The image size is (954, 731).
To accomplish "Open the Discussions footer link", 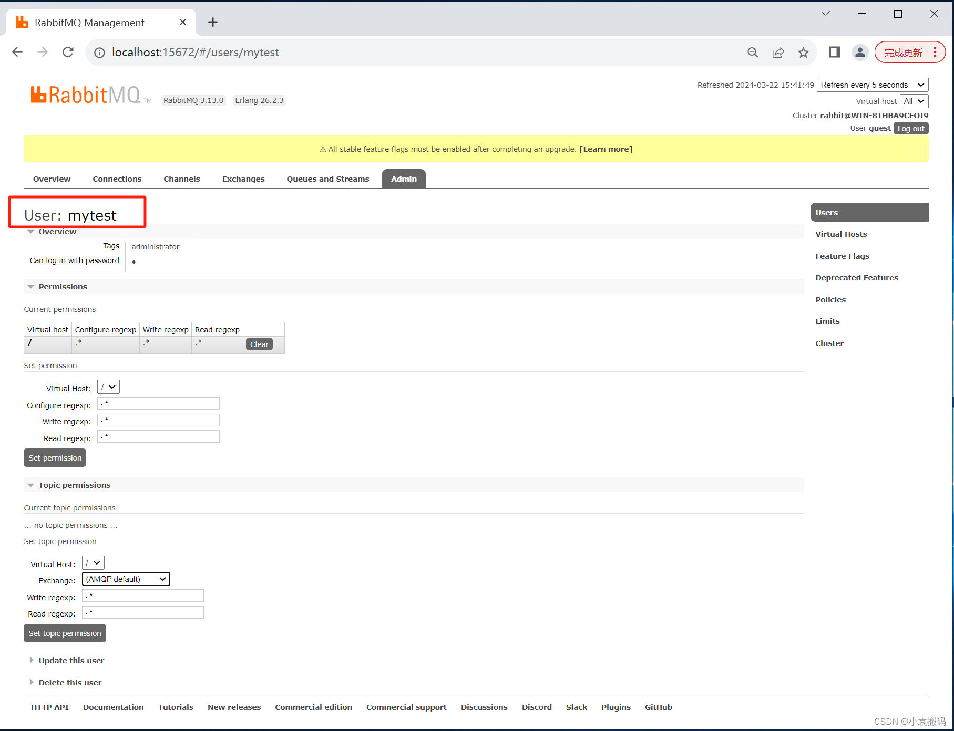I will (x=484, y=707).
